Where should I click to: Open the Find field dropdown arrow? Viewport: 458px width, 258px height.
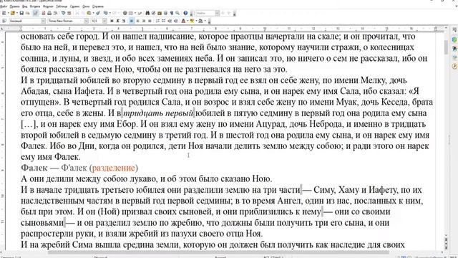(218, 13)
